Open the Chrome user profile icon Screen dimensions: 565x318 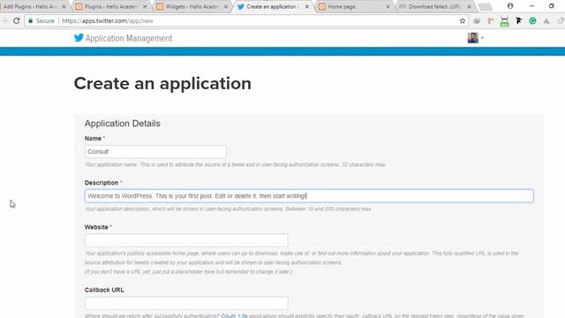[510, 6]
